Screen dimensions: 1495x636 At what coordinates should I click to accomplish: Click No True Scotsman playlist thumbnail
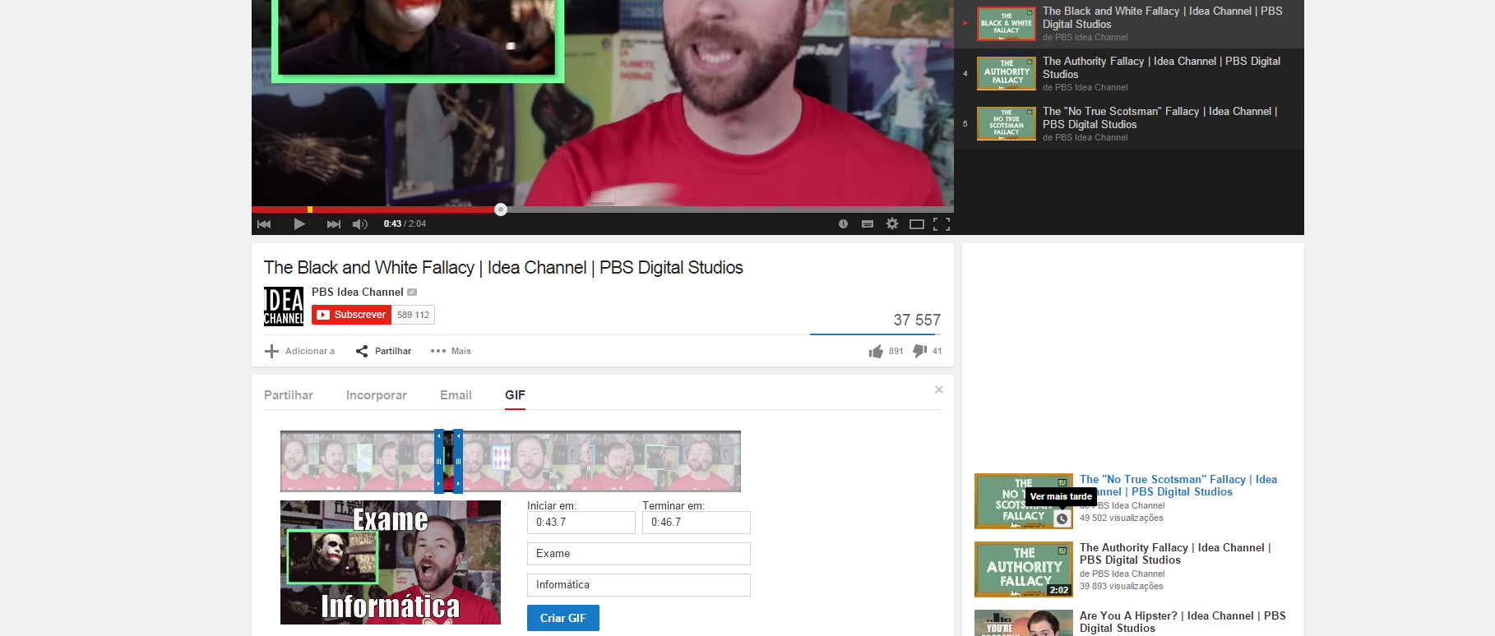point(1007,124)
